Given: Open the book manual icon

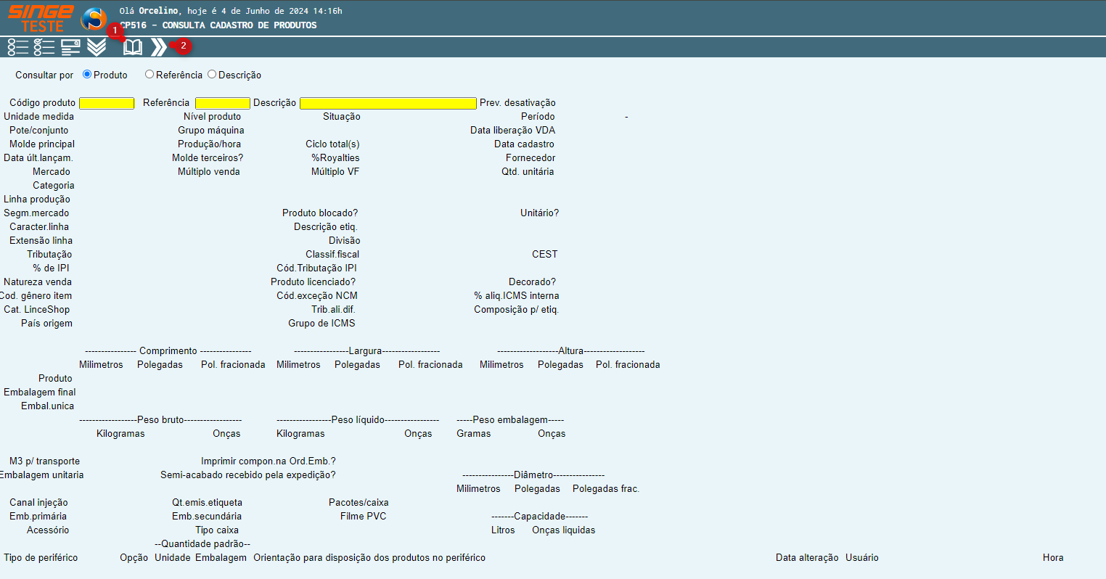Looking at the screenshot, I should [x=133, y=48].
